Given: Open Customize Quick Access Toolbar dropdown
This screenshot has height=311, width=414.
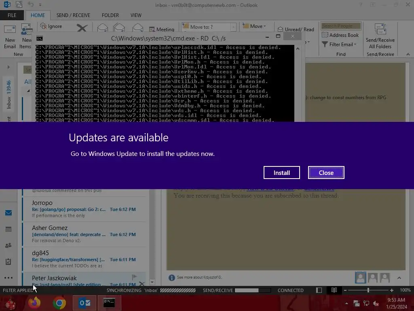Looking at the screenshot, I should point(40,5).
